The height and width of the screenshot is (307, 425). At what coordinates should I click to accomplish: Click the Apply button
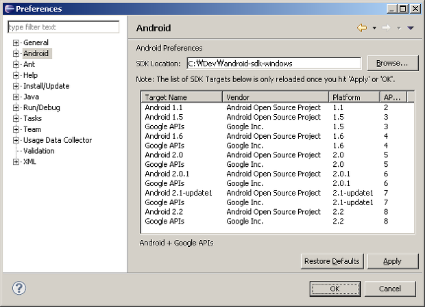393,261
